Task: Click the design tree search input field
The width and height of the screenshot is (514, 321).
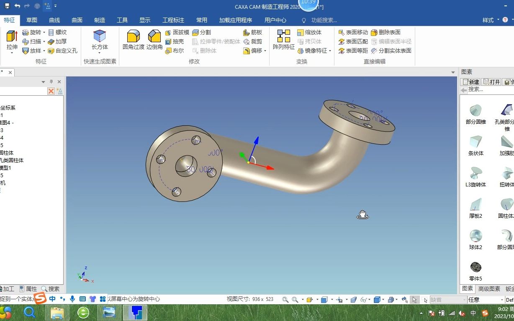Action: pos(23,91)
